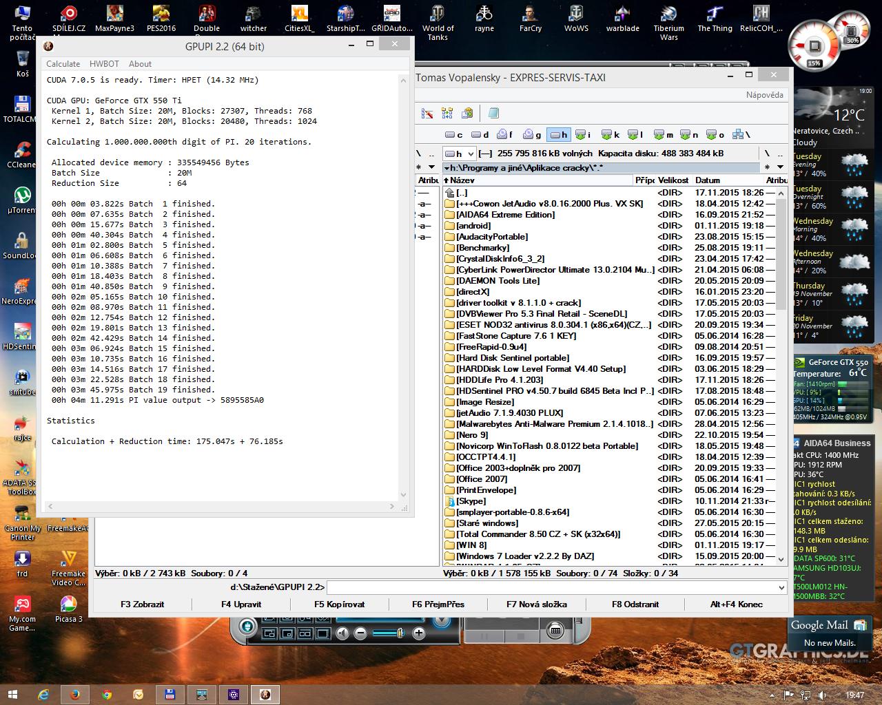Switch to optical drive f
882x705 pixels.
click(504, 134)
